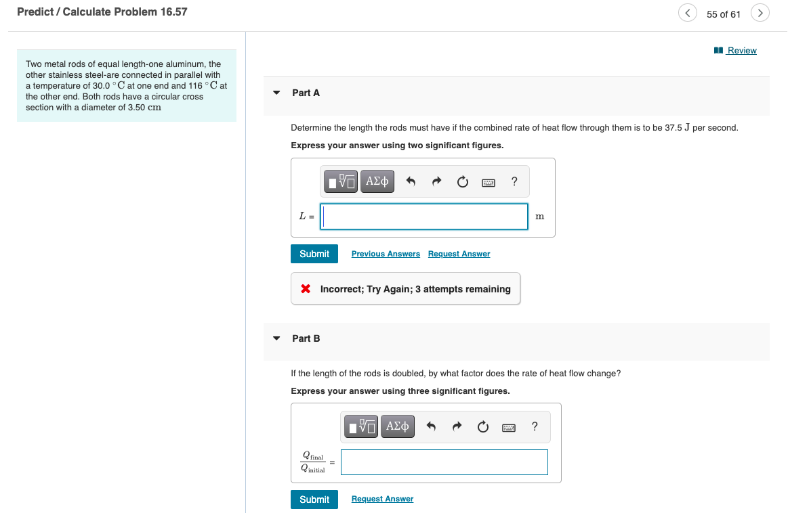The width and height of the screenshot is (788, 513).
Task: Request Answer for Part B
Action: tap(381, 499)
